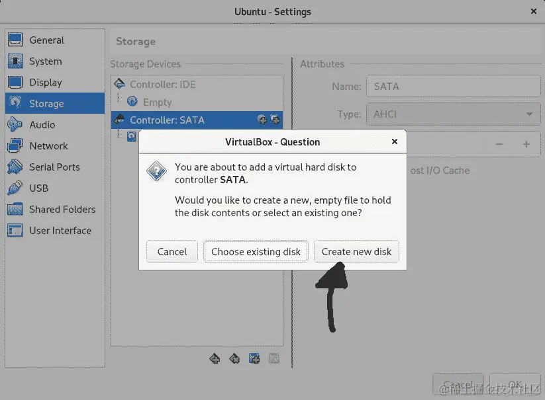The height and width of the screenshot is (400, 545).
Task: Click the add attachment icon
Action: click(254, 358)
